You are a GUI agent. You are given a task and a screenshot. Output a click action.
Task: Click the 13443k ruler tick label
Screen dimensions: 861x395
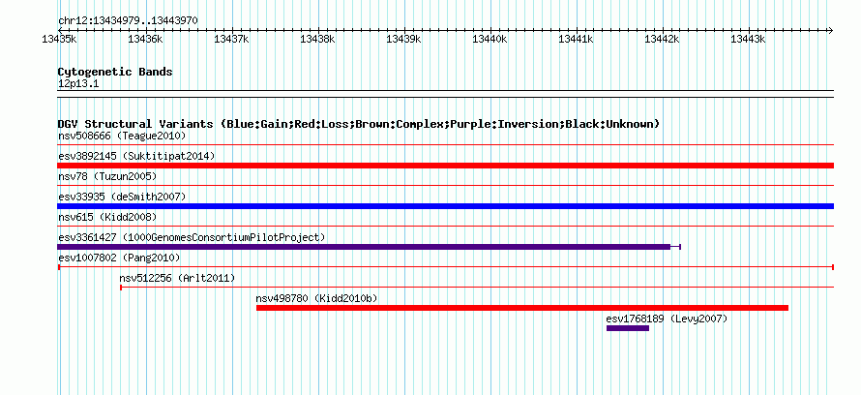749,39
